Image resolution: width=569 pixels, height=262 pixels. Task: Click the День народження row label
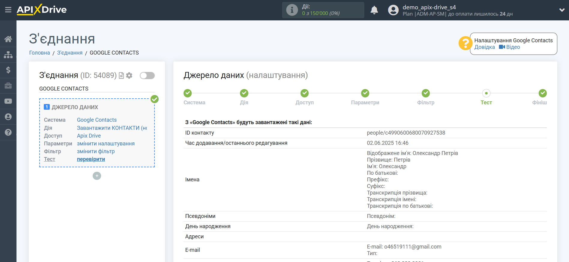tap(208, 226)
